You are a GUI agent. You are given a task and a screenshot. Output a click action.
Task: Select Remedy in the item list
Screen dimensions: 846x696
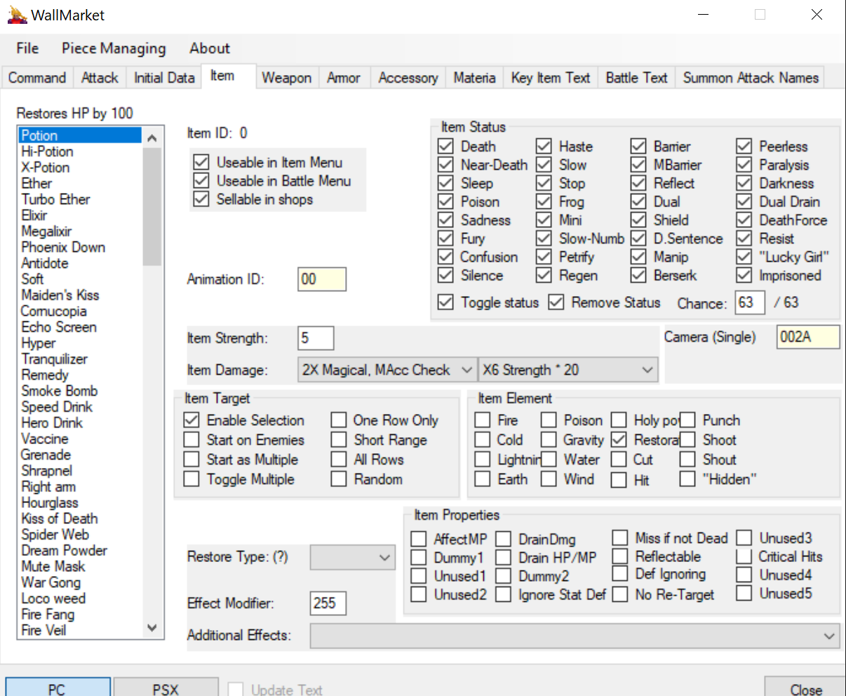(45, 375)
